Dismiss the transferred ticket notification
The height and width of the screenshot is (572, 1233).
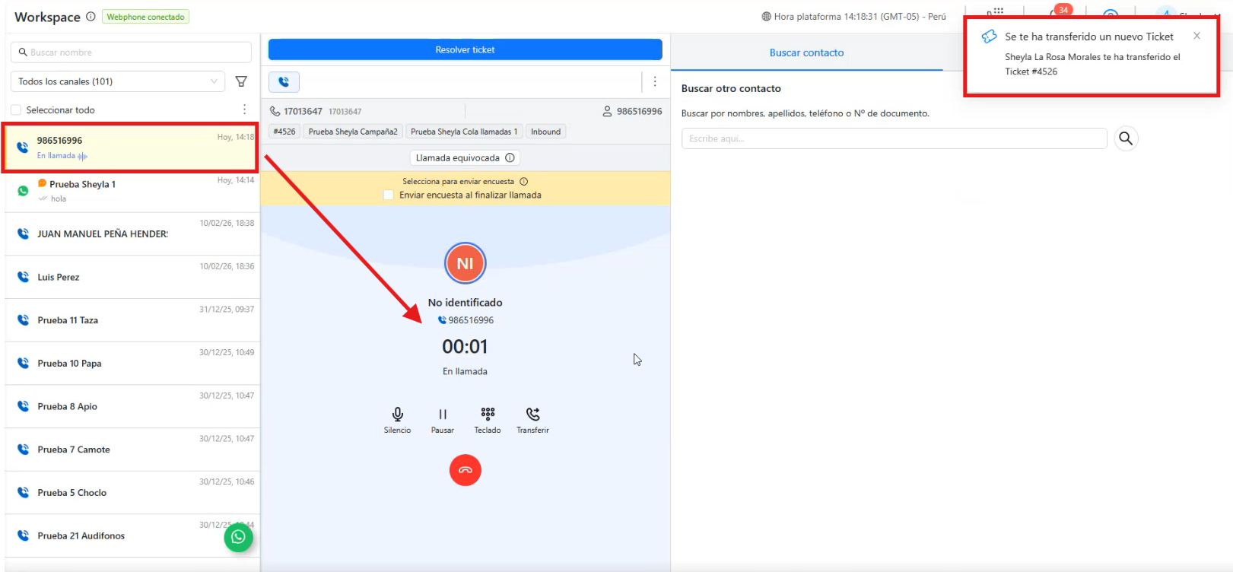[1196, 36]
